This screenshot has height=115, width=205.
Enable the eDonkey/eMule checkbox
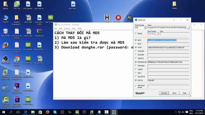136,86
